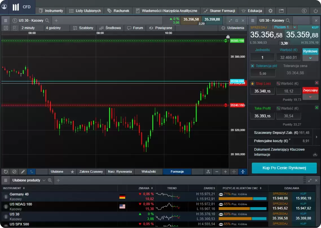Image resolution: width=321 pixels, height=228 pixels.
Task: Toggle Take Profit Wartość unit switch
Action: (x=278, y=108)
